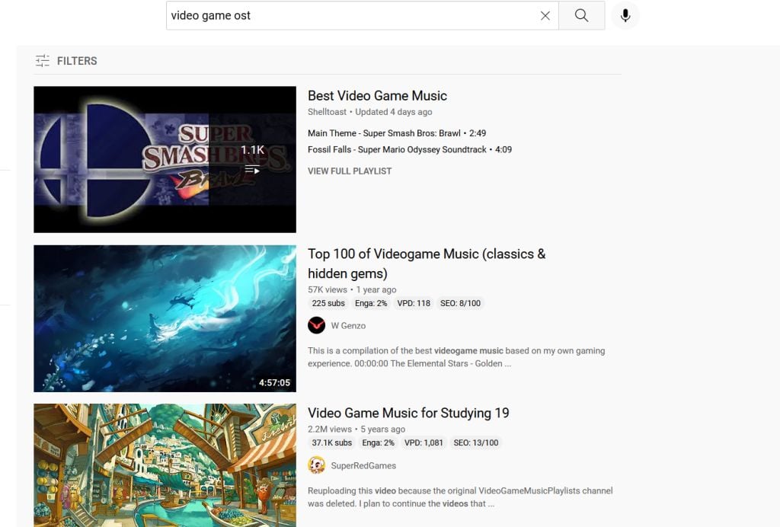Click the compilation description under W Genzo

tap(456, 357)
